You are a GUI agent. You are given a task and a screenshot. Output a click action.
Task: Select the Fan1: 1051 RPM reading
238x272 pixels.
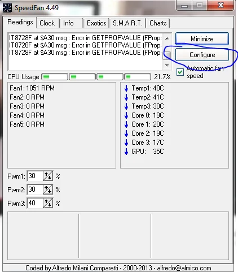click(32, 88)
